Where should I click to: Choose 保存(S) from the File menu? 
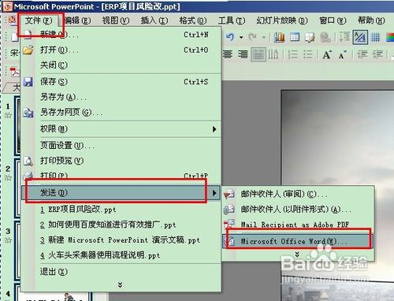pyautogui.click(x=121, y=82)
